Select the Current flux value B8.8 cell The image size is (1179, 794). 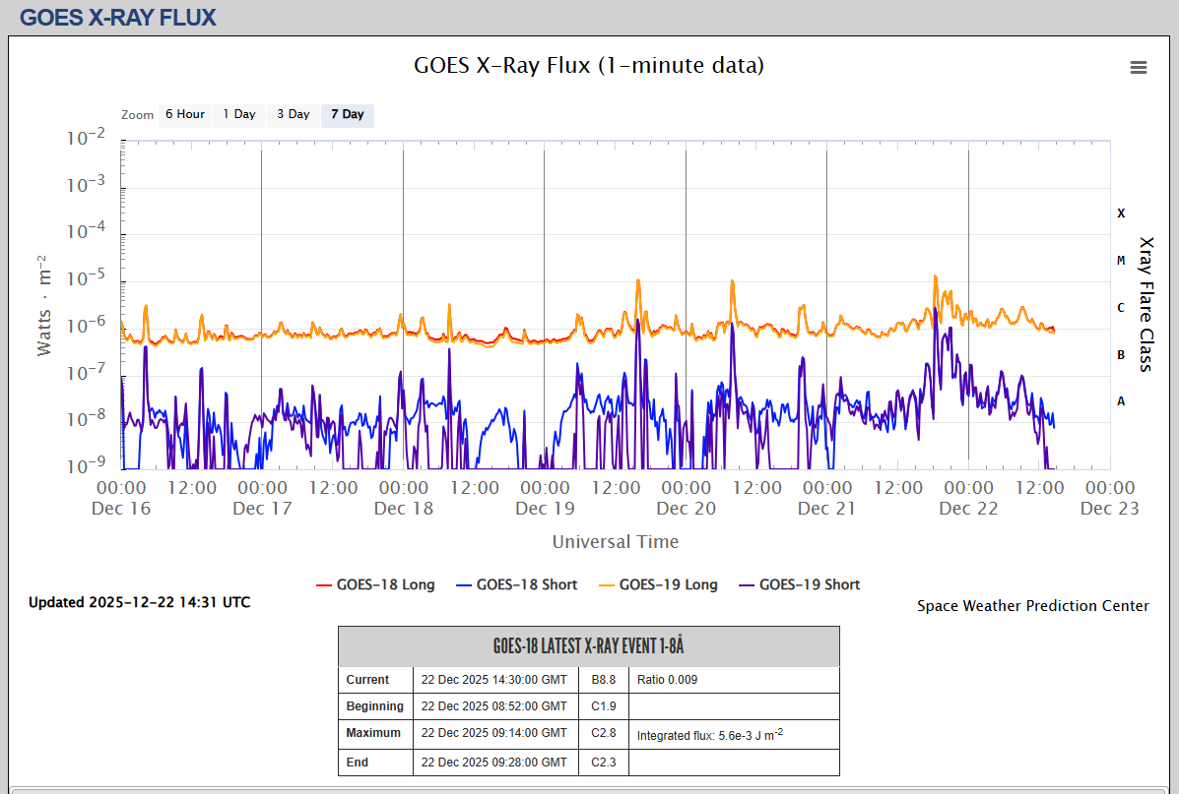(x=604, y=680)
